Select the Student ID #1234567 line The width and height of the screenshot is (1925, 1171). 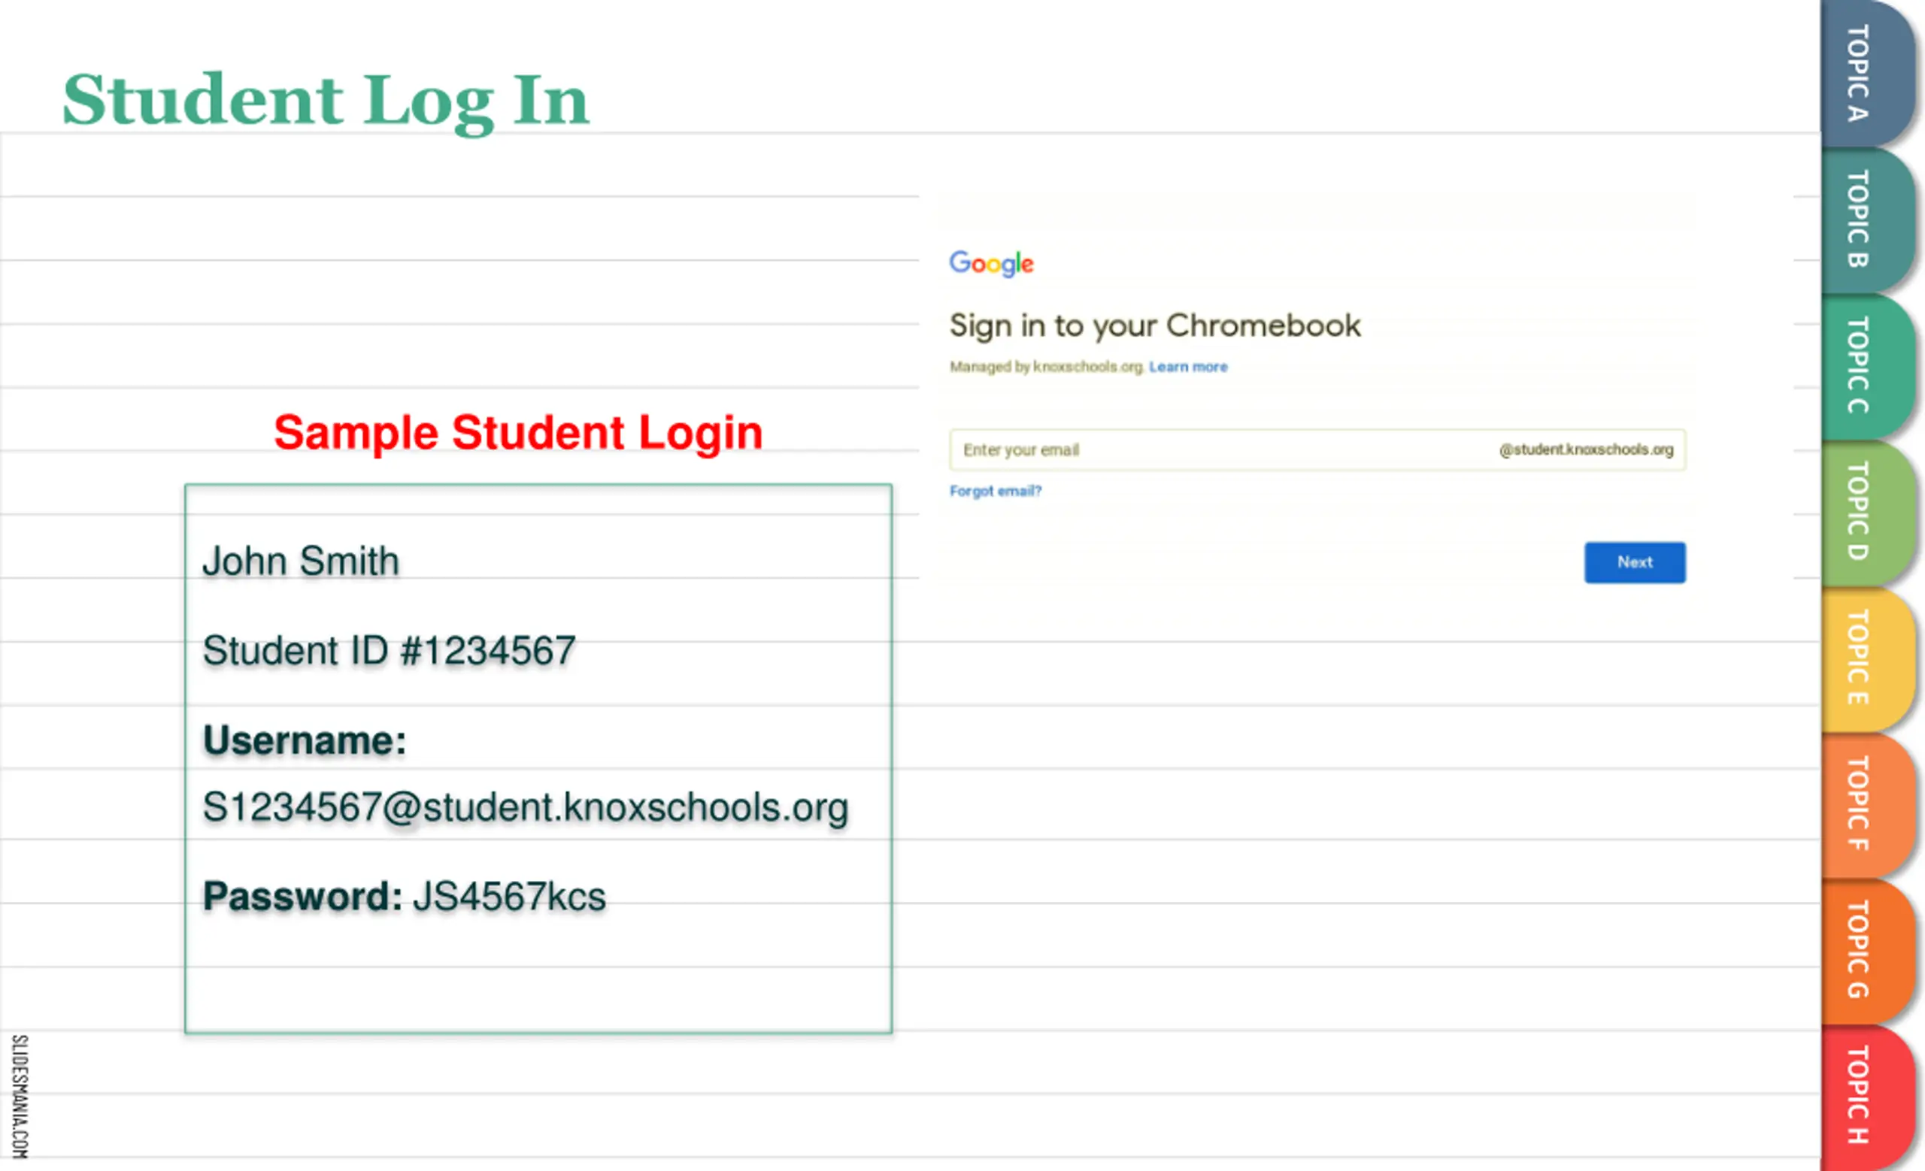(x=389, y=651)
